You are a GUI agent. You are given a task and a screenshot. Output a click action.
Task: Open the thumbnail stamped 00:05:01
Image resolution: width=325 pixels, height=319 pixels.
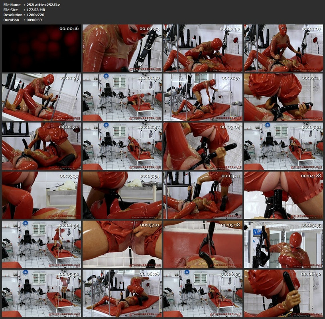point(122,244)
